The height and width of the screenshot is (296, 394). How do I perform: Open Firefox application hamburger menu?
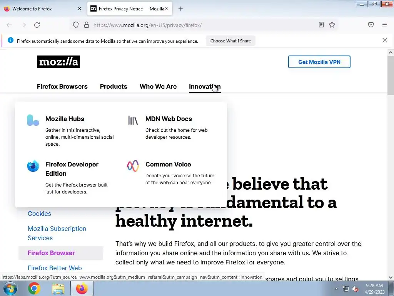pyautogui.click(x=385, y=25)
